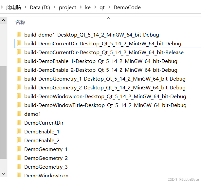Select the DemoGeometry_3 folder name
The width and height of the screenshot is (201, 183).
pos(46,167)
